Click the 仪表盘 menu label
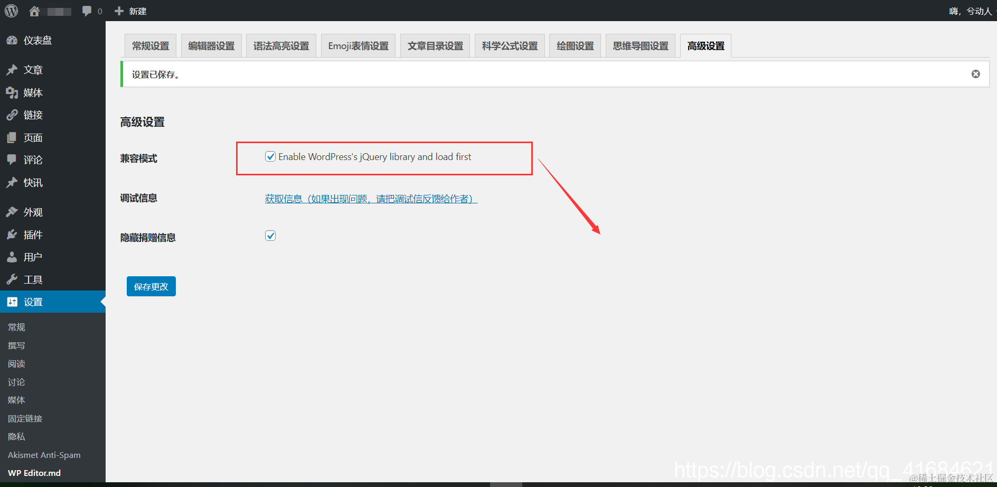Image resolution: width=997 pixels, height=487 pixels. (37, 41)
